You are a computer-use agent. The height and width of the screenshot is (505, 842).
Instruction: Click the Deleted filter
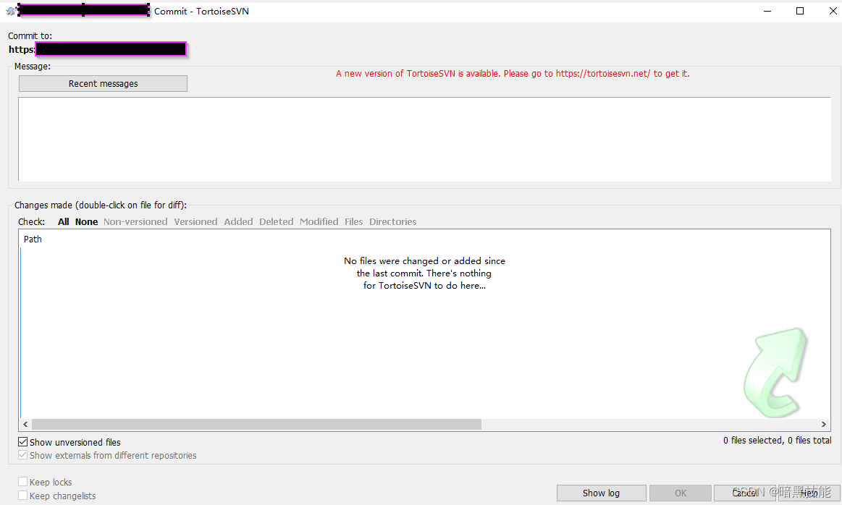coord(276,221)
